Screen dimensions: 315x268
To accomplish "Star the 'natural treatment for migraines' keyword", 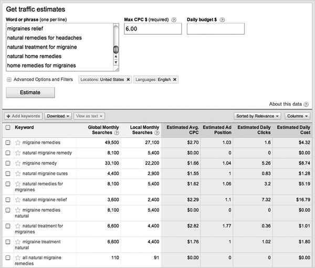I will pos(18,226).
